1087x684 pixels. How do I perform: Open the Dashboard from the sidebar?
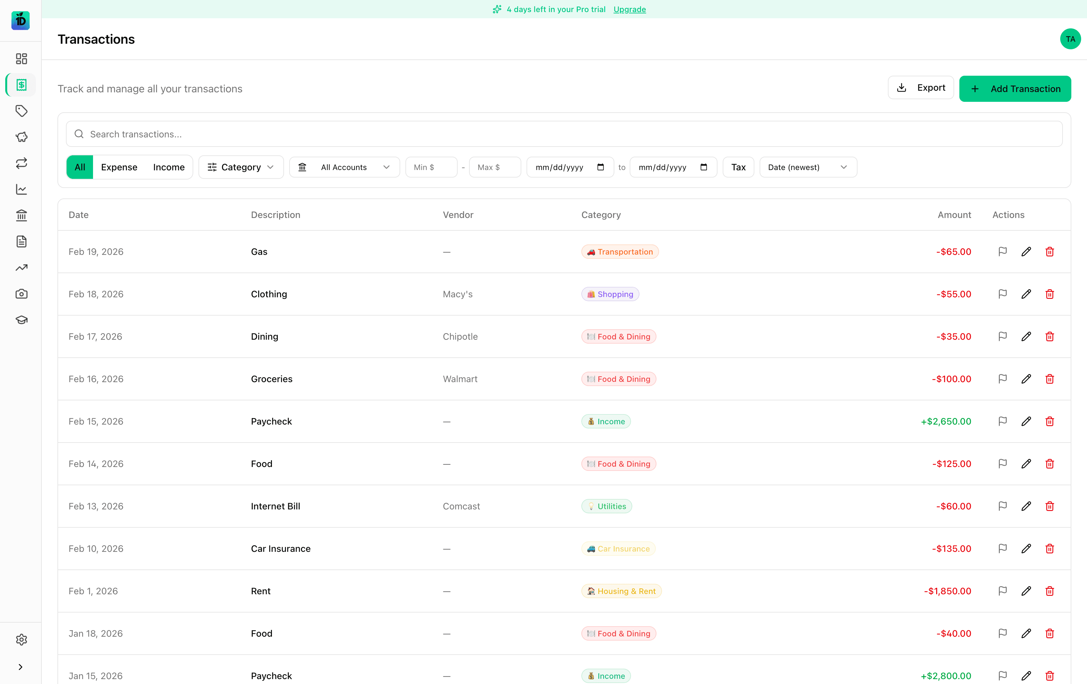pos(21,59)
